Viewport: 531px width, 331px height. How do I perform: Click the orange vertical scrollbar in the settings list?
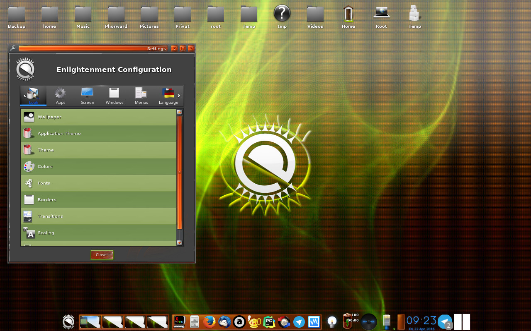click(x=180, y=172)
